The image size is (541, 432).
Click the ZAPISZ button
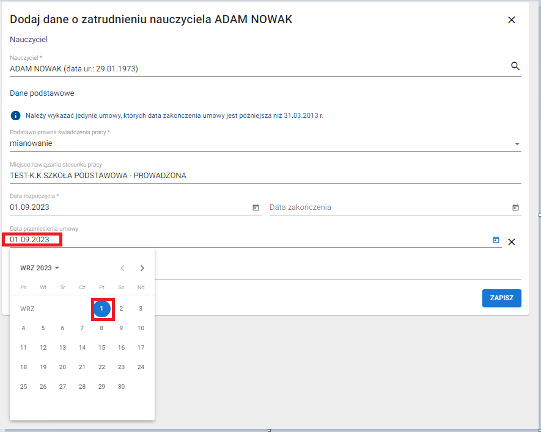pos(501,298)
